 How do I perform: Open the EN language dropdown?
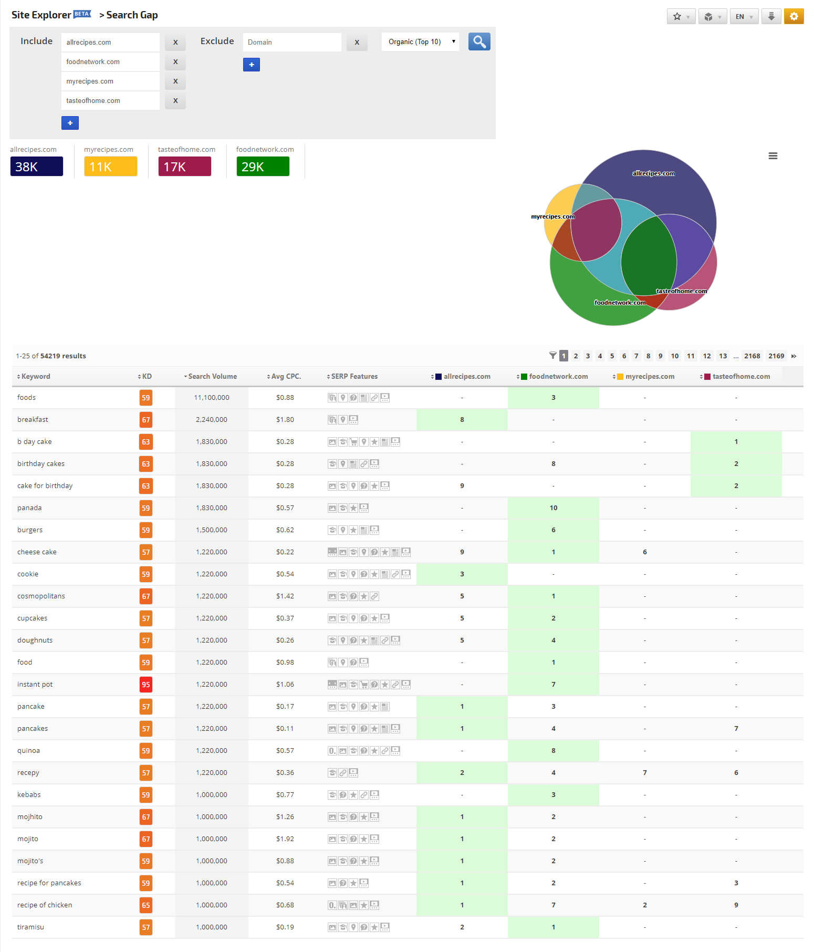coord(744,16)
